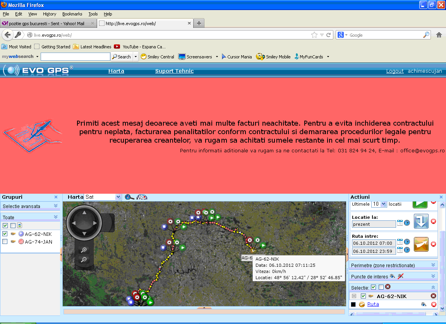The image size is (446, 324).
Task: Pan the map left with the navigation pad arrow
Action: tap(74, 223)
